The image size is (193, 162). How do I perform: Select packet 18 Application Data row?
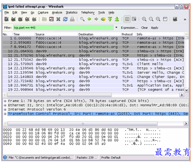click(93, 85)
